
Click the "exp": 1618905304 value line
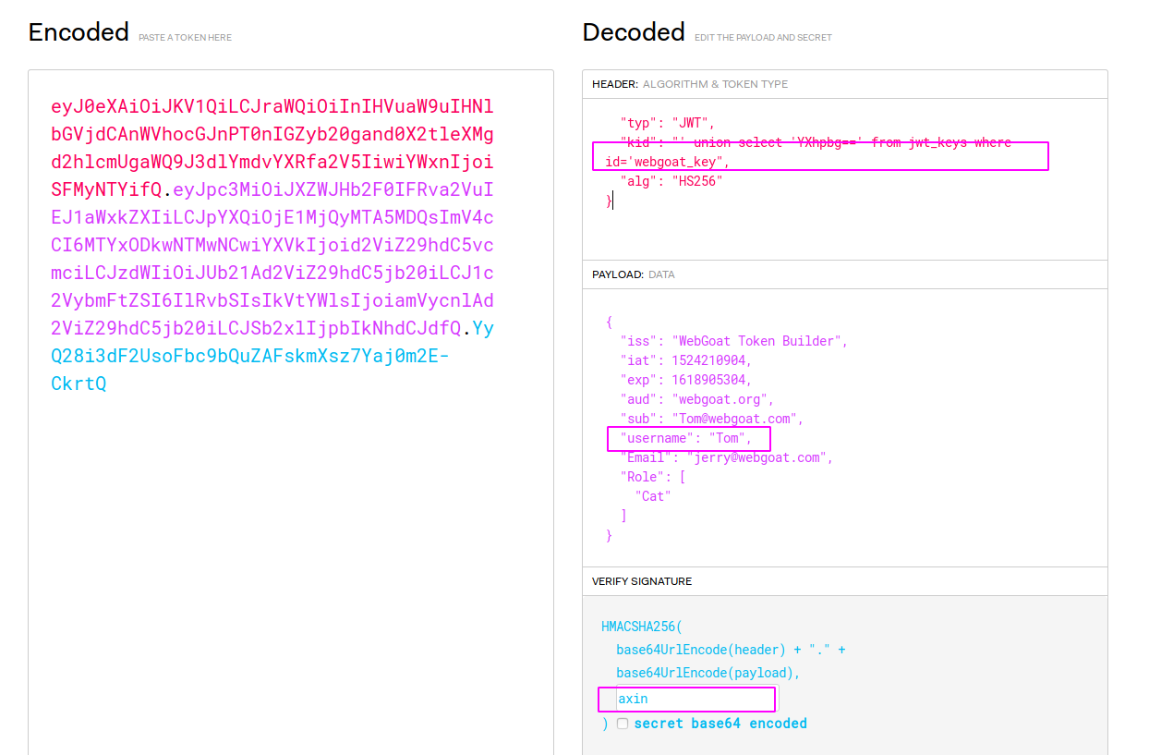[x=686, y=380]
